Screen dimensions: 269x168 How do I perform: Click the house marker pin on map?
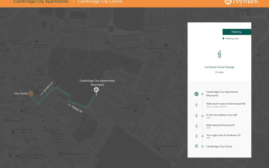coord(96,91)
